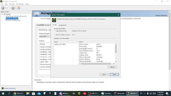The height and width of the screenshot is (96, 171).
Task: Go back with the Back arrow button
Action: (x=3, y=8)
